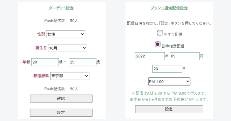Click the minimum age field showing 20
Screen dimensions: 231x121
tap(45, 62)
